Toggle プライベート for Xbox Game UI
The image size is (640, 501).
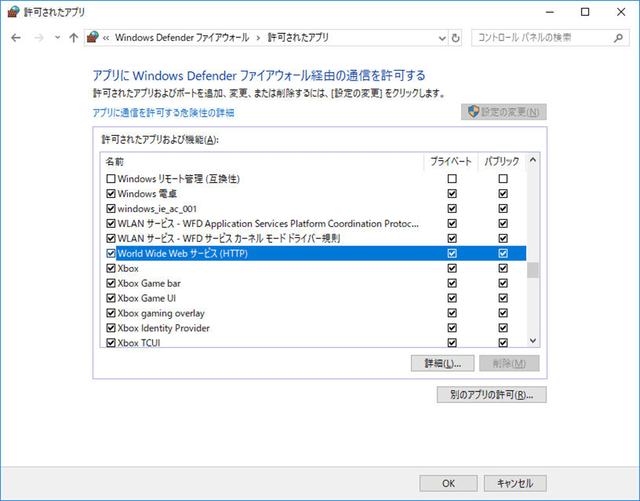tap(452, 298)
